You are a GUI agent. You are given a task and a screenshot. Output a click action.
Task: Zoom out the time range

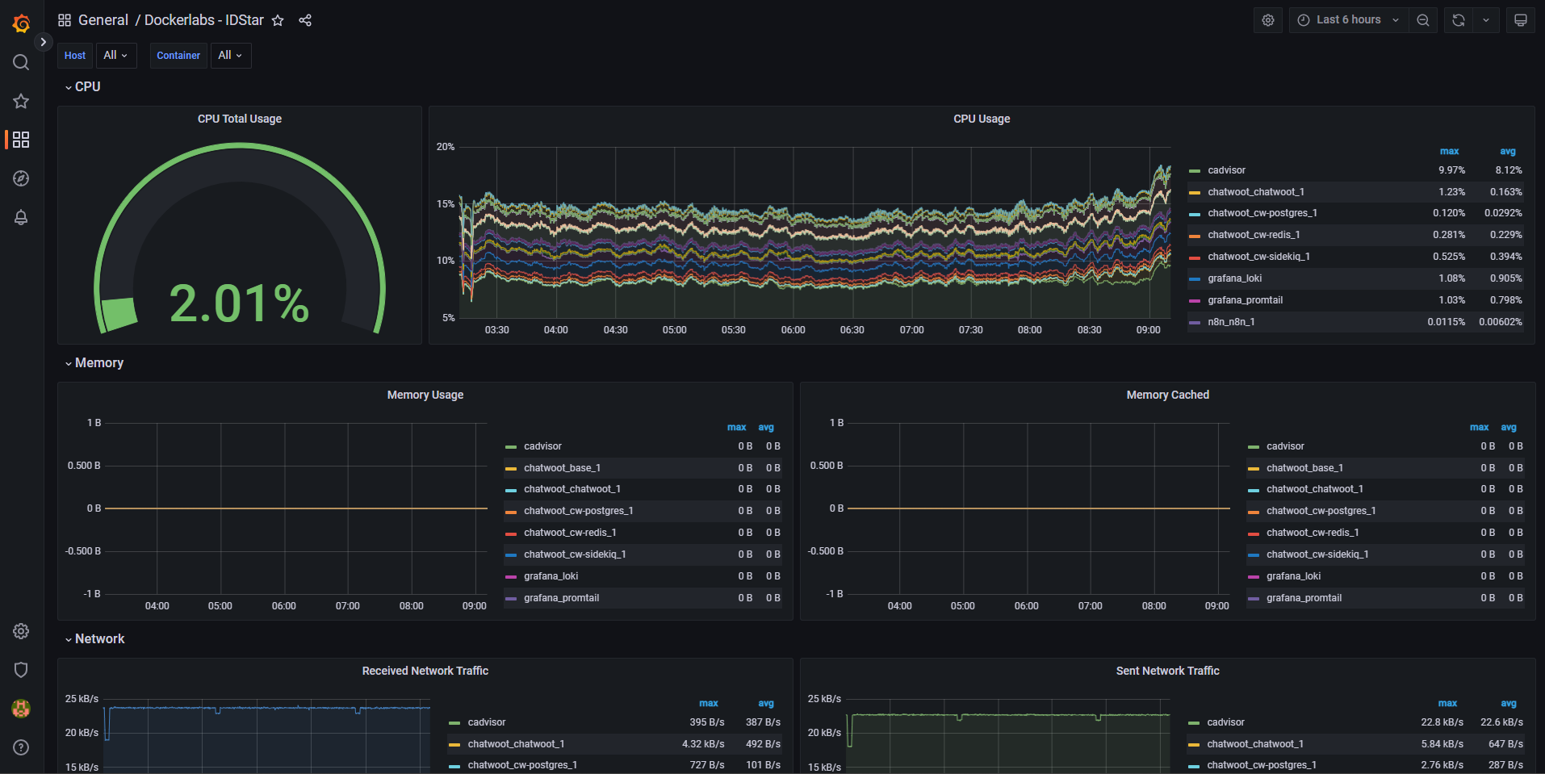point(1423,20)
